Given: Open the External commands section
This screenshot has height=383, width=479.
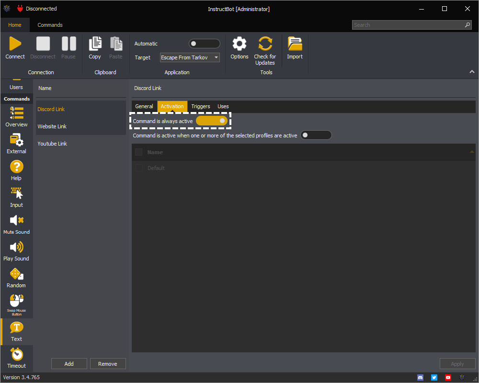Looking at the screenshot, I should [x=16, y=144].
